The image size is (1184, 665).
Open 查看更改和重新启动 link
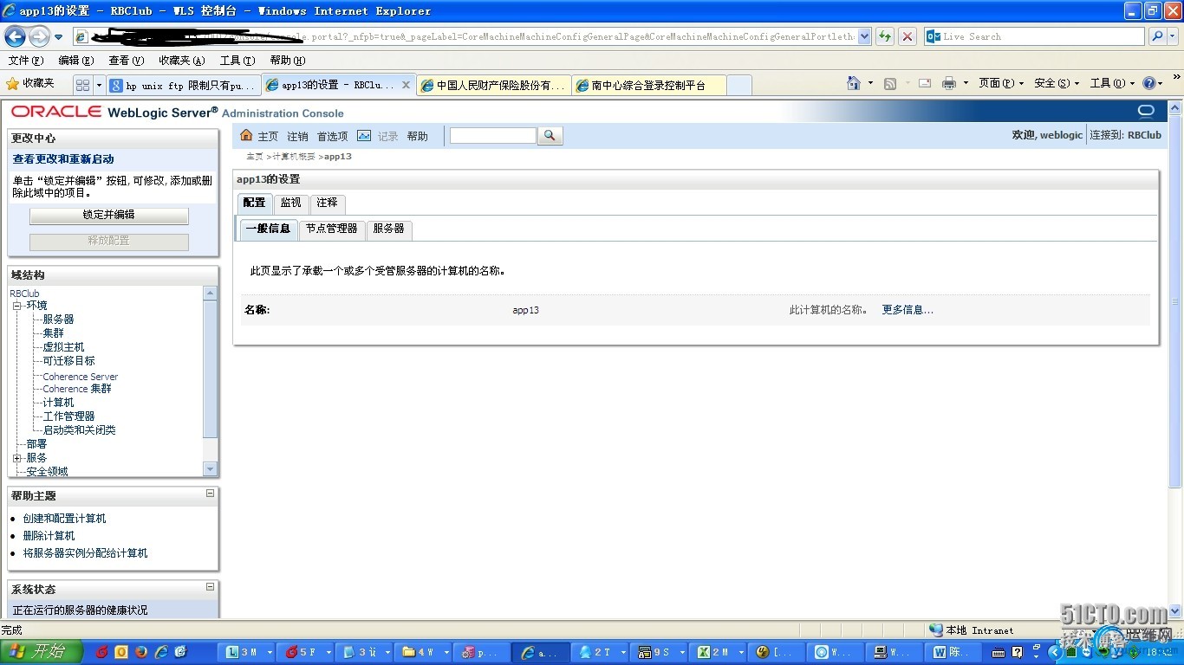pos(63,159)
